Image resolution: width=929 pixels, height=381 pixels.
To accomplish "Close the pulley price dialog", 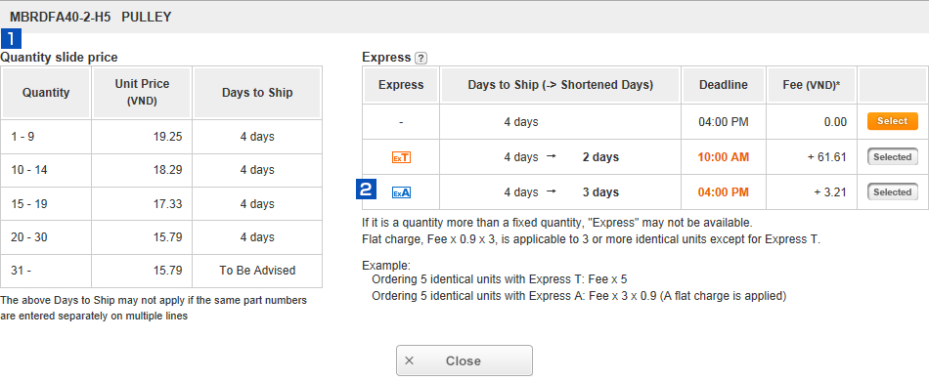I will click(x=464, y=360).
